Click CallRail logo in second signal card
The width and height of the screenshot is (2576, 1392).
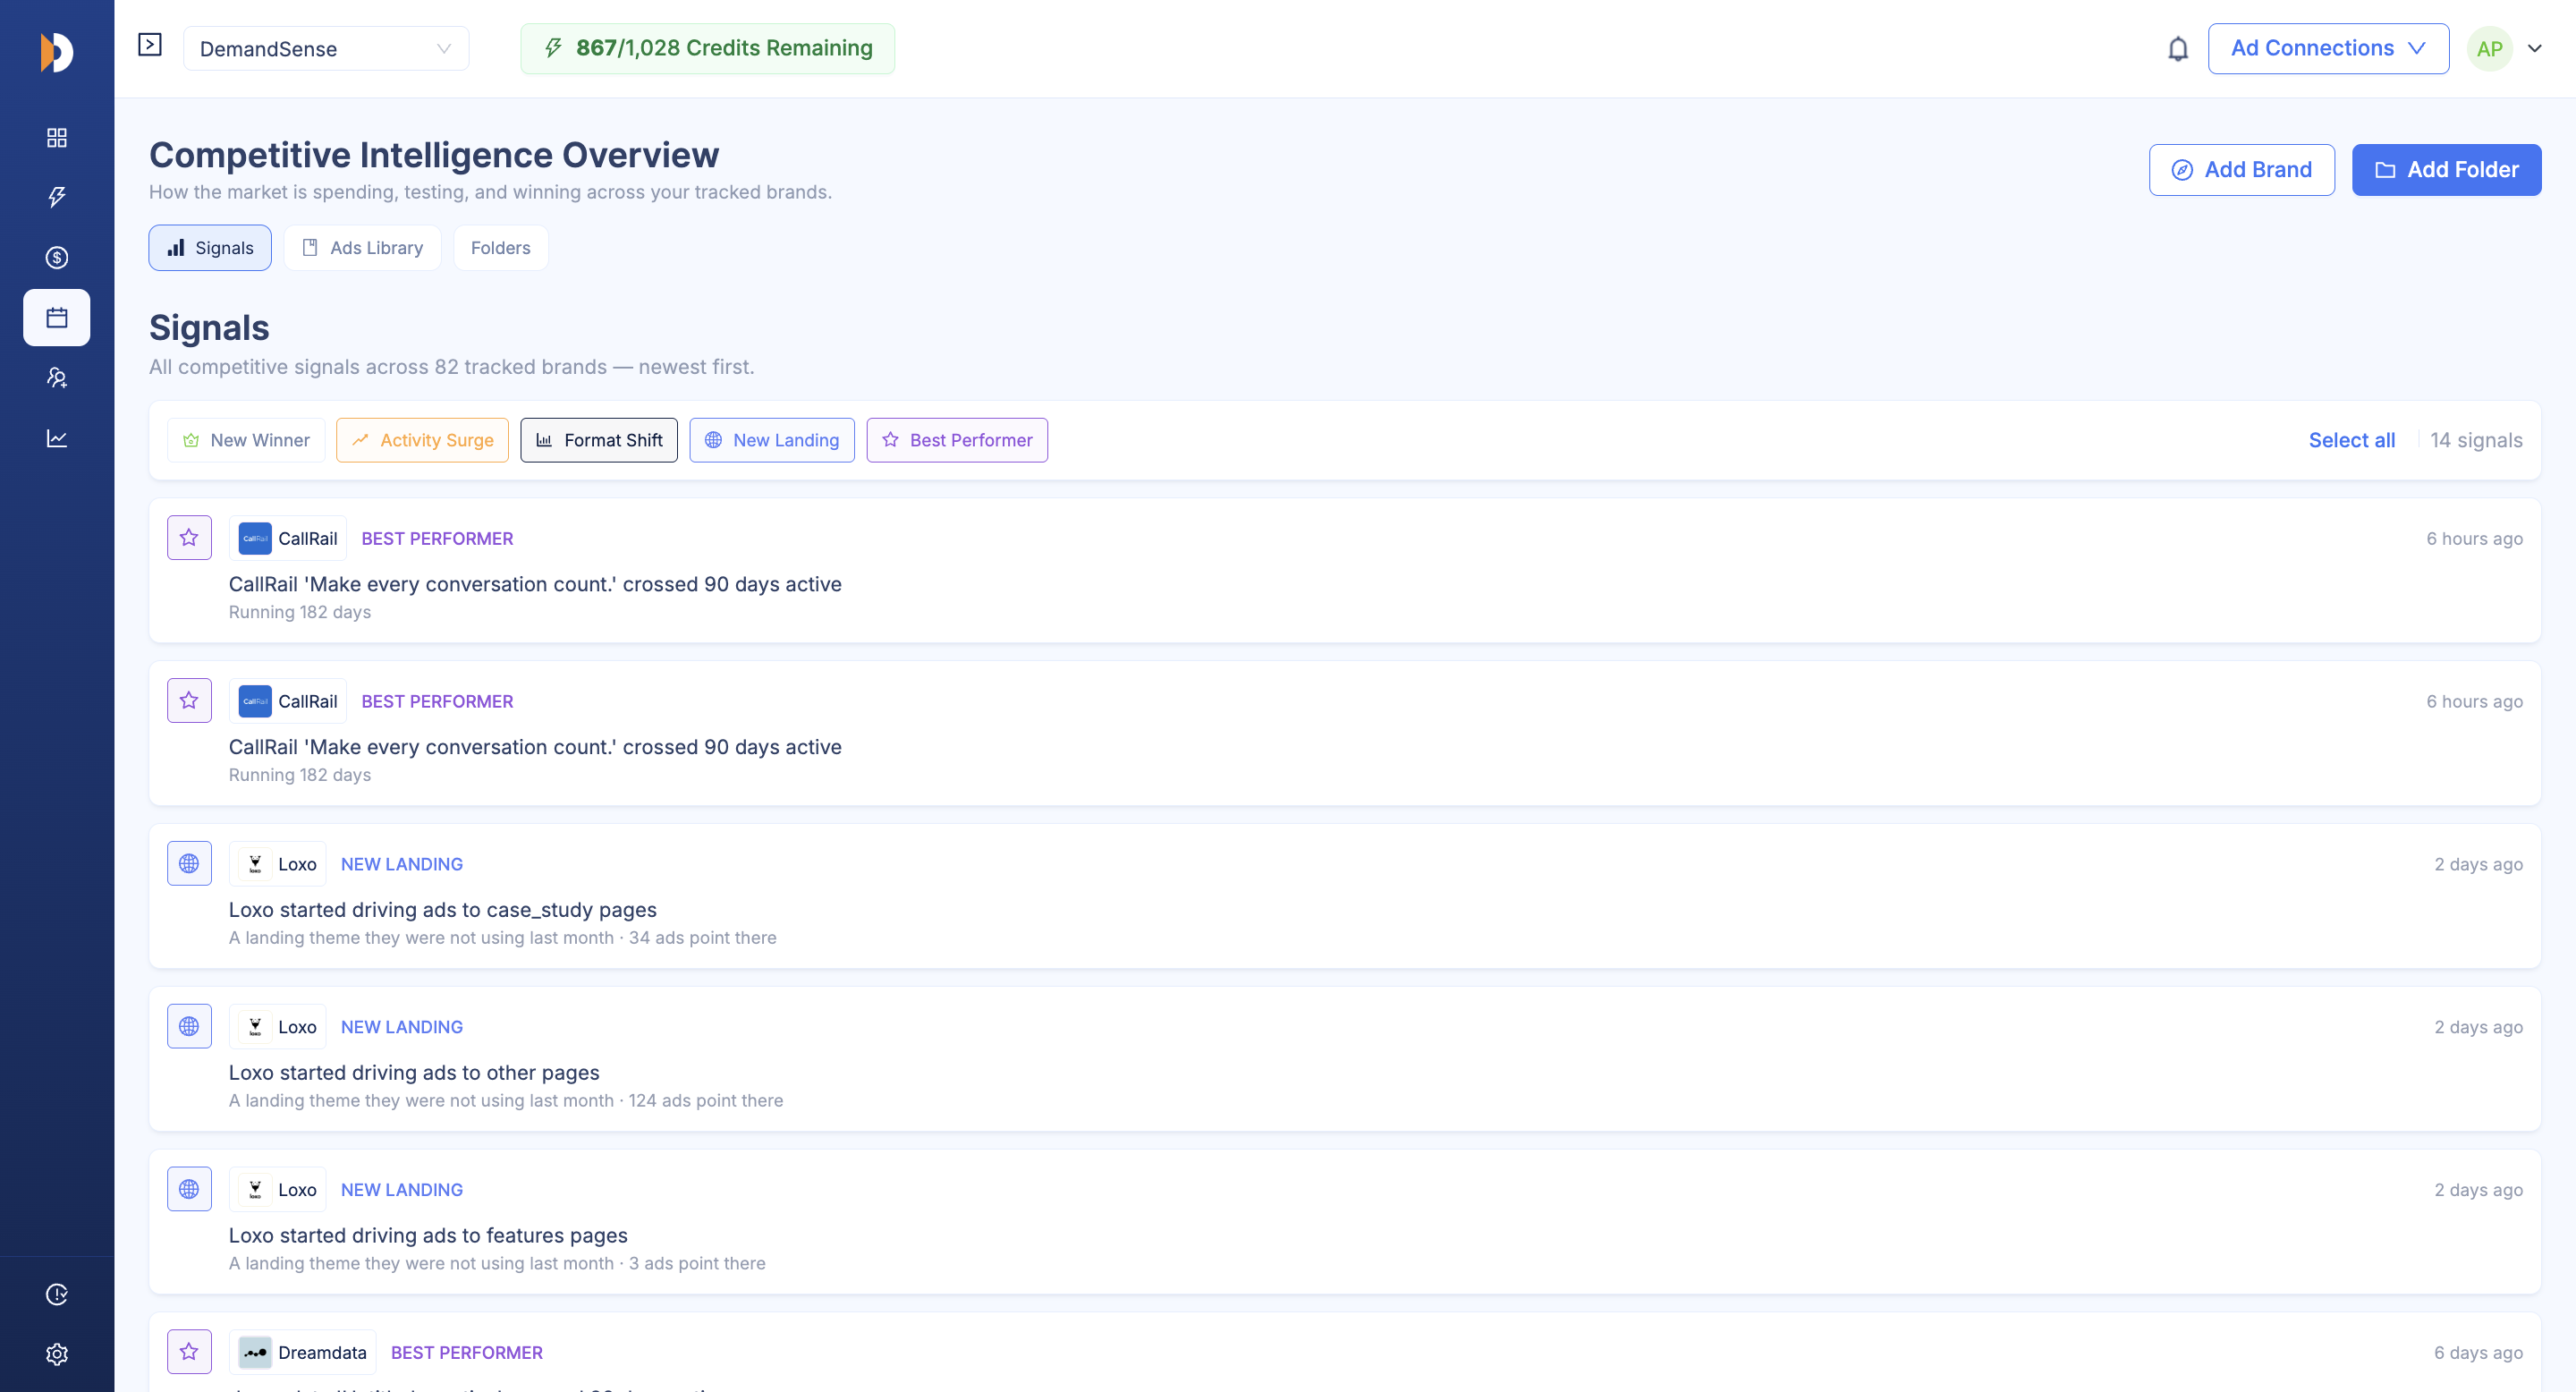(255, 702)
